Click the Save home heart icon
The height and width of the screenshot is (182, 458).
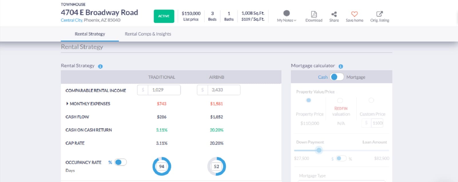coord(354,14)
